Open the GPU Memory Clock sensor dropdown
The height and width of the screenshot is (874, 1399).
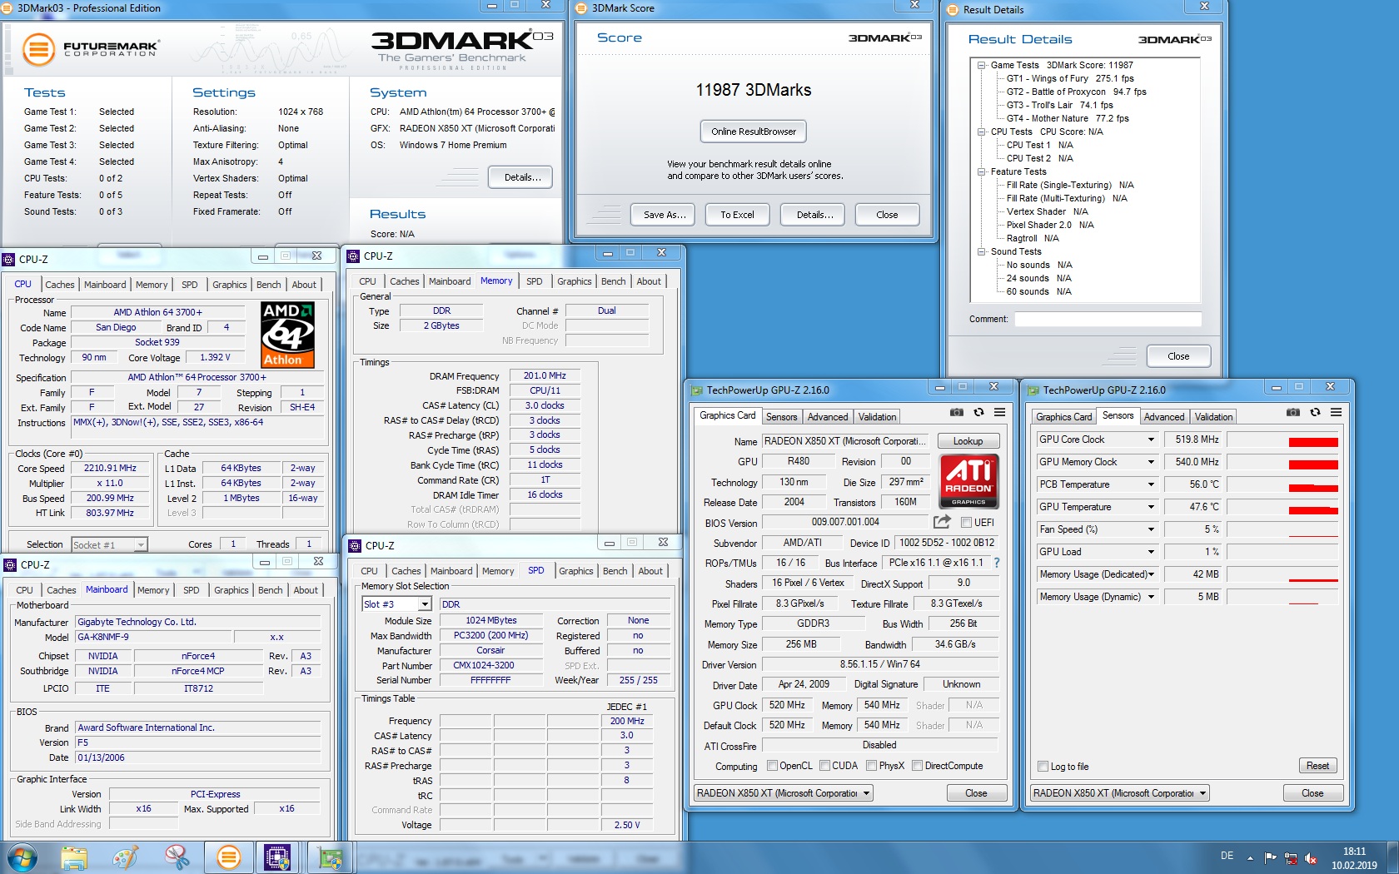point(1151,462)
